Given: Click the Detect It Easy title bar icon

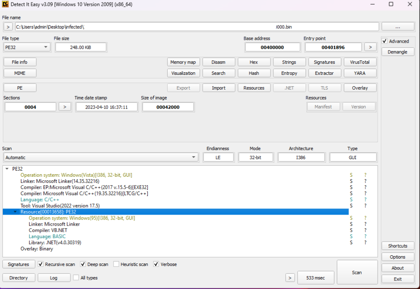Looking at the screenshot, I should 5,4.
